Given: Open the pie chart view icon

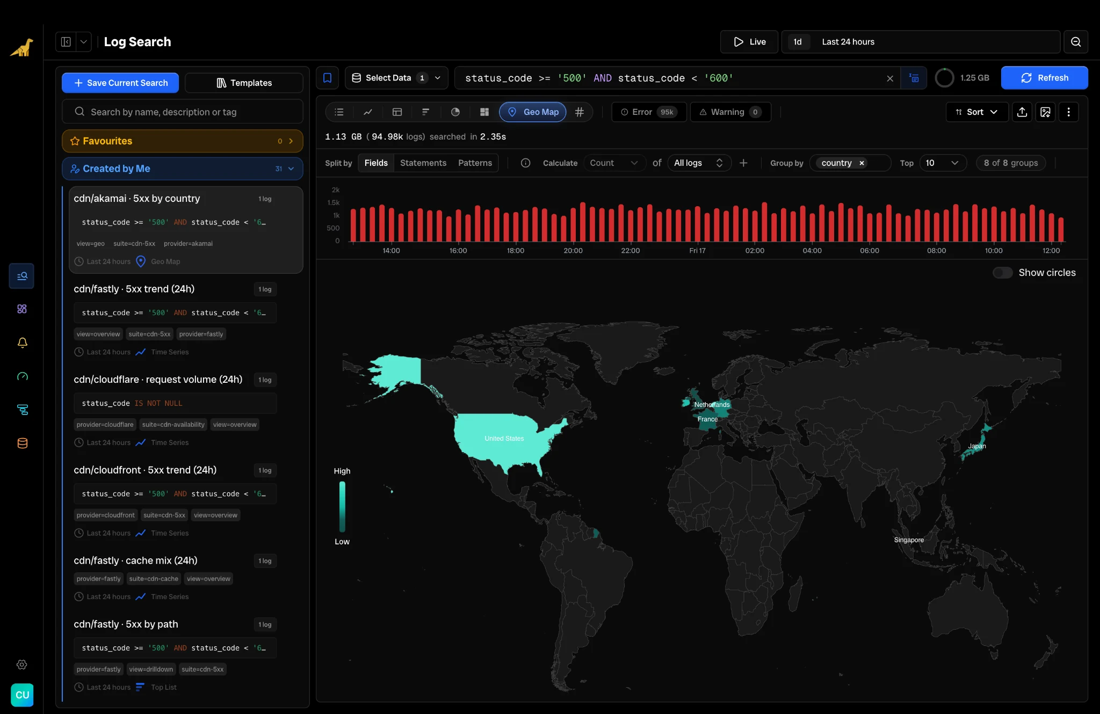Looking at the screenshot, I should point(455,112).
